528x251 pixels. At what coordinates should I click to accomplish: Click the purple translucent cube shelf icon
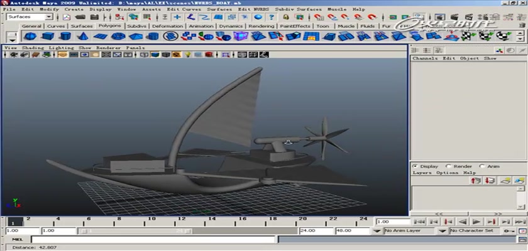point(241,36)
